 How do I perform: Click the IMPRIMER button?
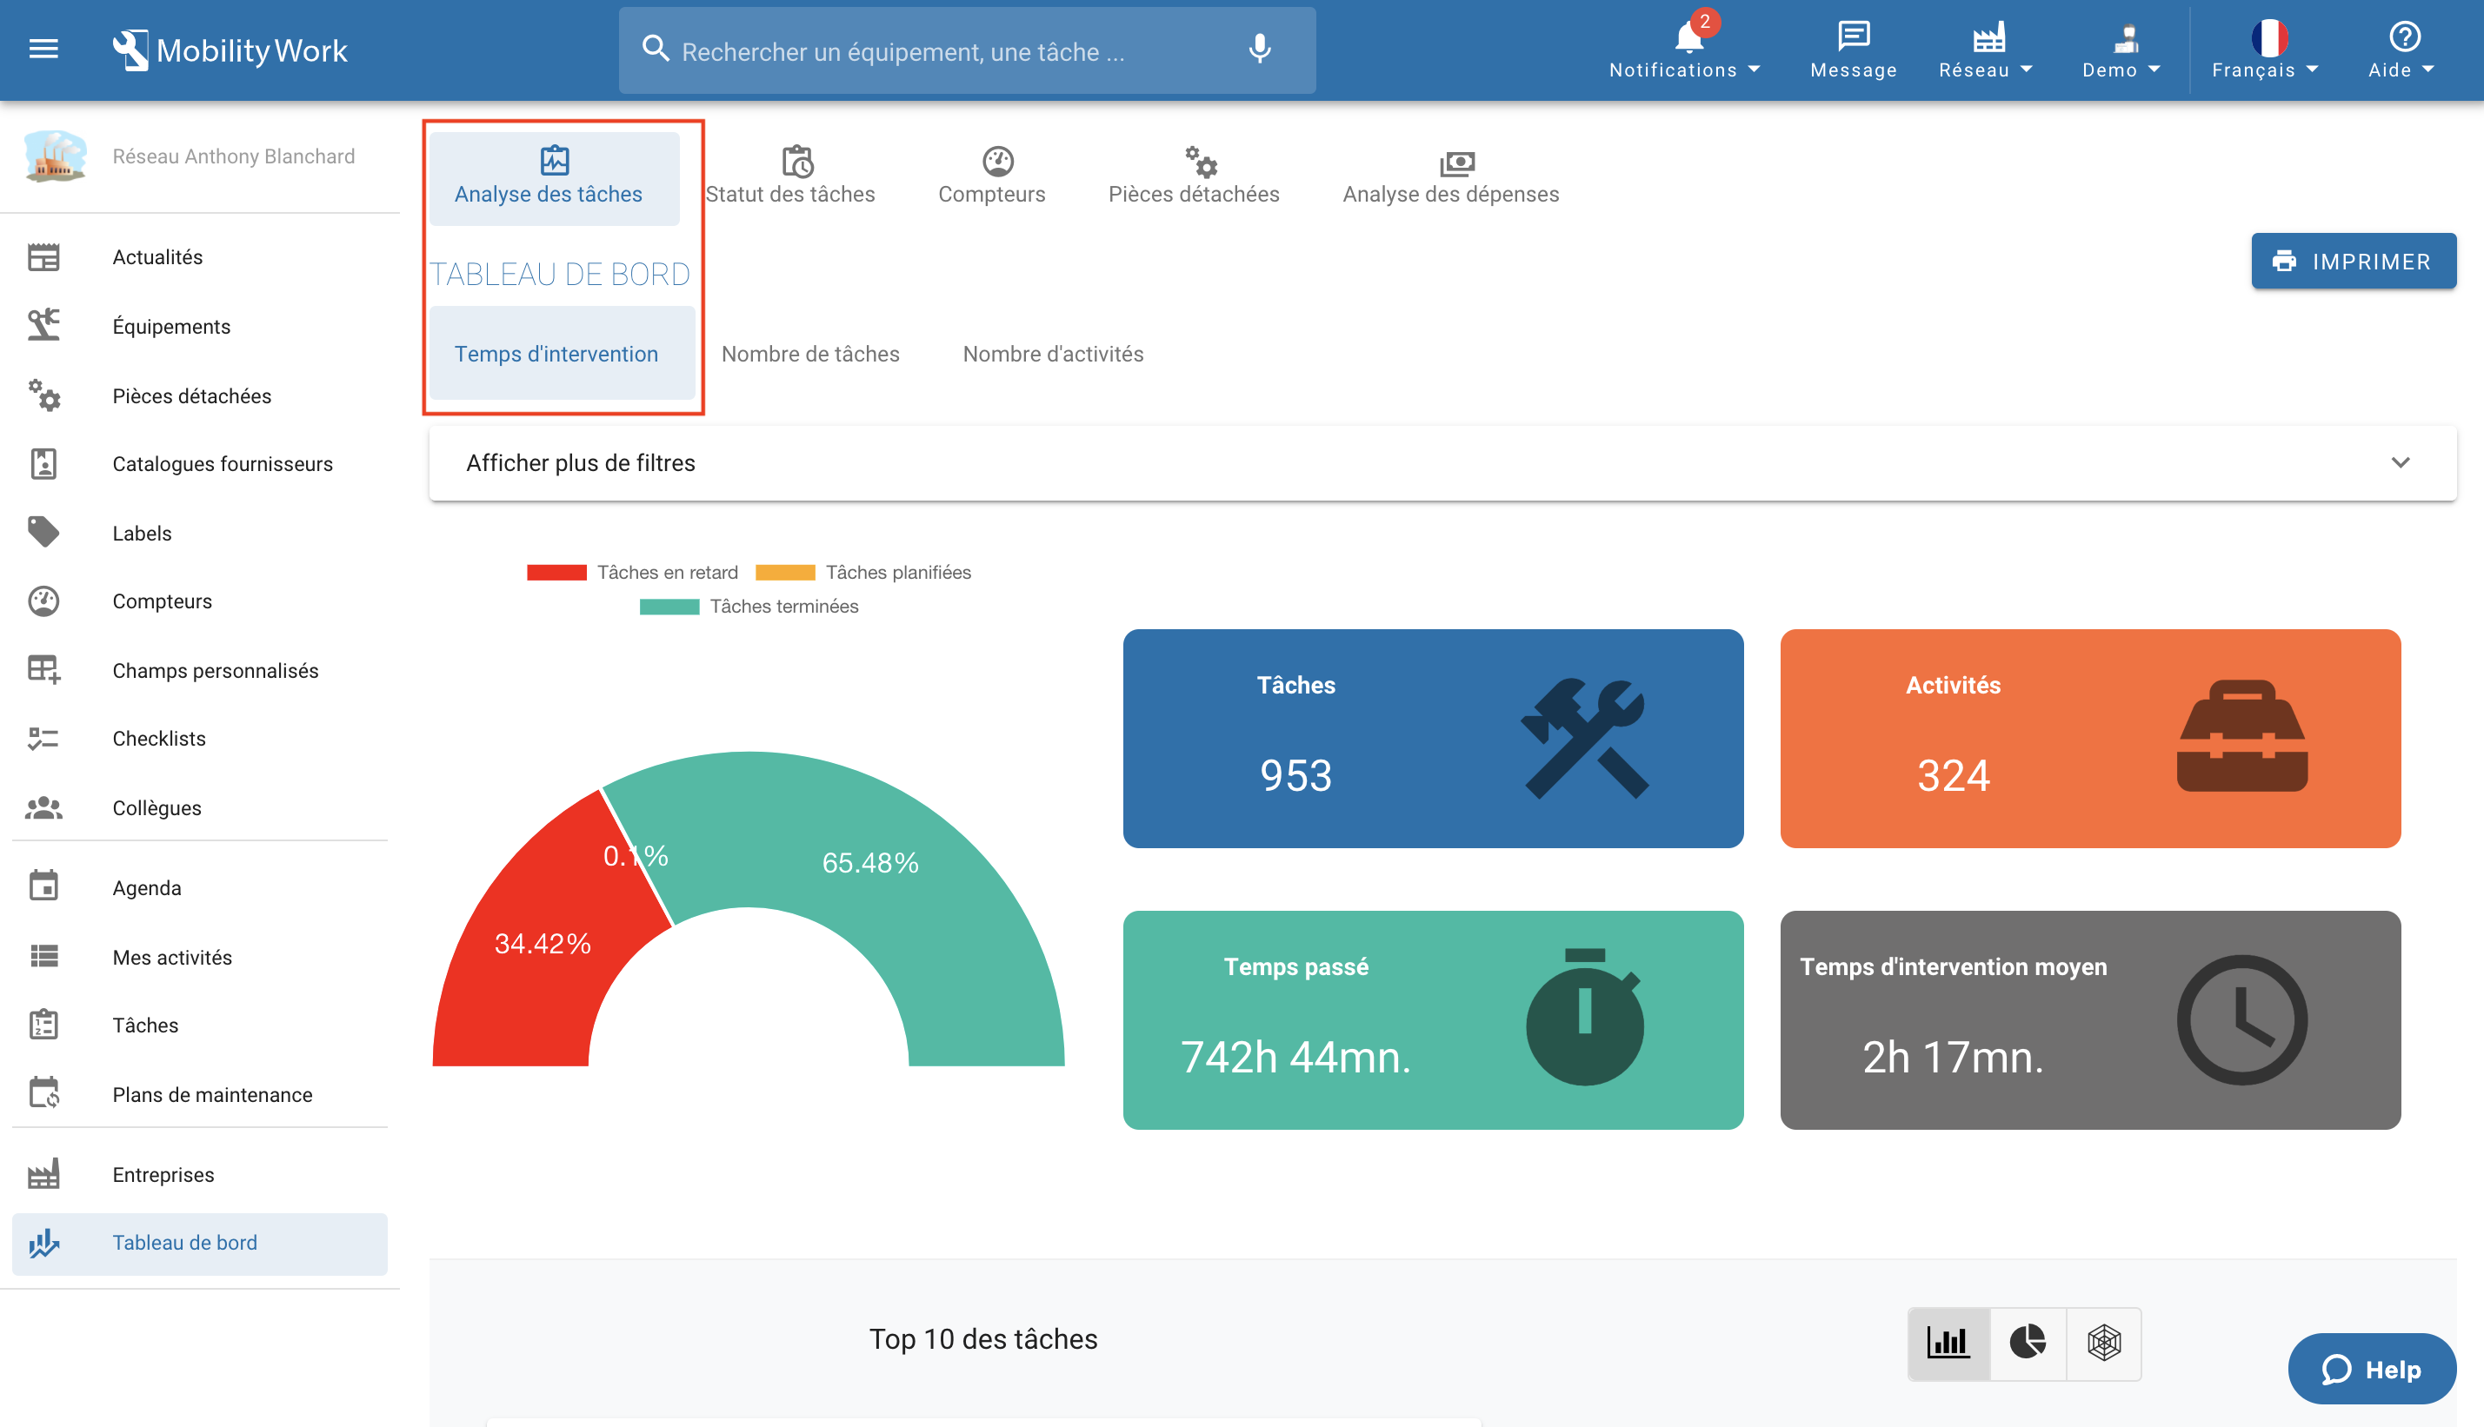click(x=2353, y=261)
